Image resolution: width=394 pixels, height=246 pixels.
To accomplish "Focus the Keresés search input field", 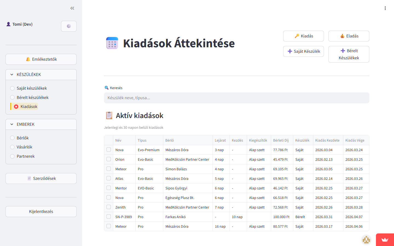I will (236, 98).
